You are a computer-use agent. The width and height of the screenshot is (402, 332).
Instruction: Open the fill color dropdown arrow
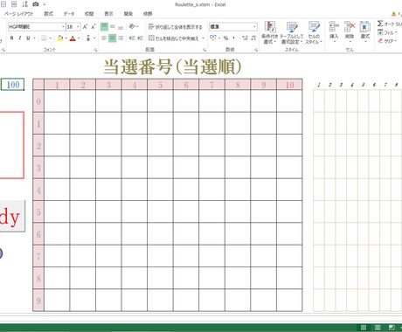[x=66, y=38]
